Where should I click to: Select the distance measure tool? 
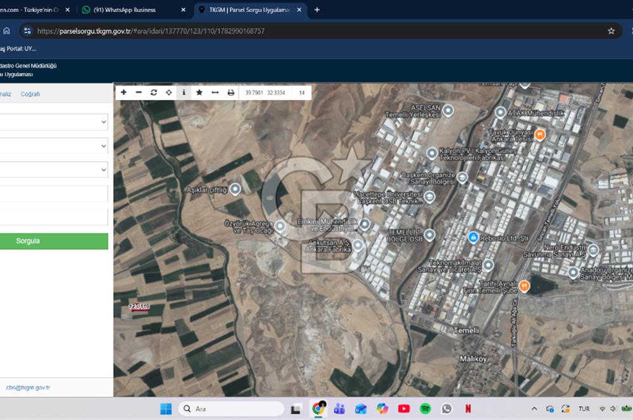215,92
